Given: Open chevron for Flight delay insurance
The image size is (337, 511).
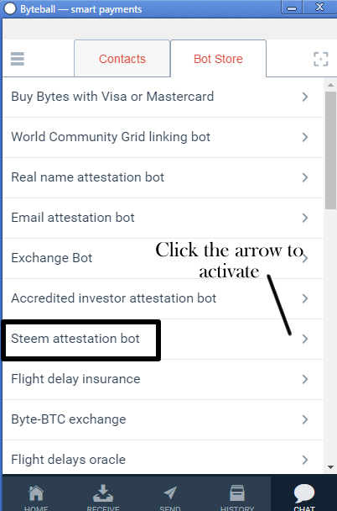Looking at the screenshot, I should click(305, 379).
